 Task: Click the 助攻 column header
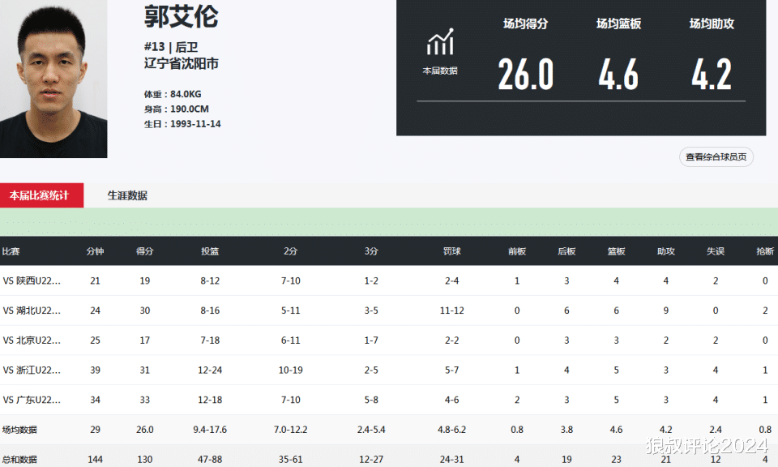click(666, 251)
